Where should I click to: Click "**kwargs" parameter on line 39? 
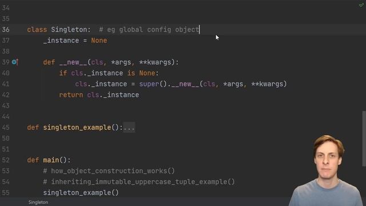coord(155,62)
